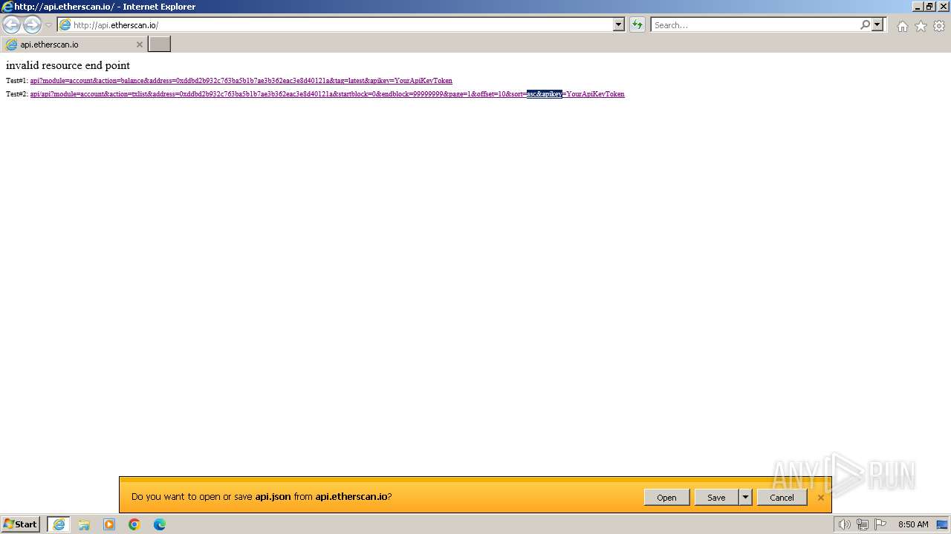Click the Search box
The width and height of the screenshot is (951, 534).
click(x=754, y=24)
